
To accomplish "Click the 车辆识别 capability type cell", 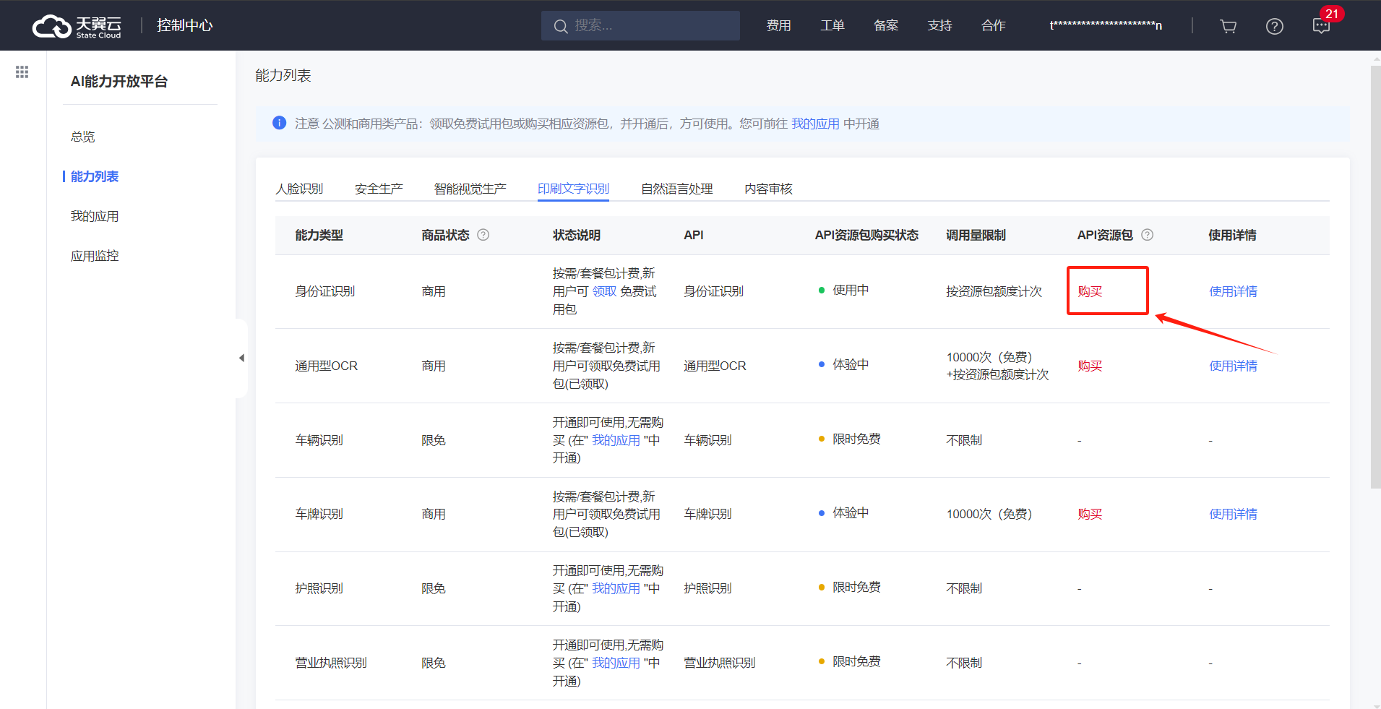I will [x=319, y=440].
